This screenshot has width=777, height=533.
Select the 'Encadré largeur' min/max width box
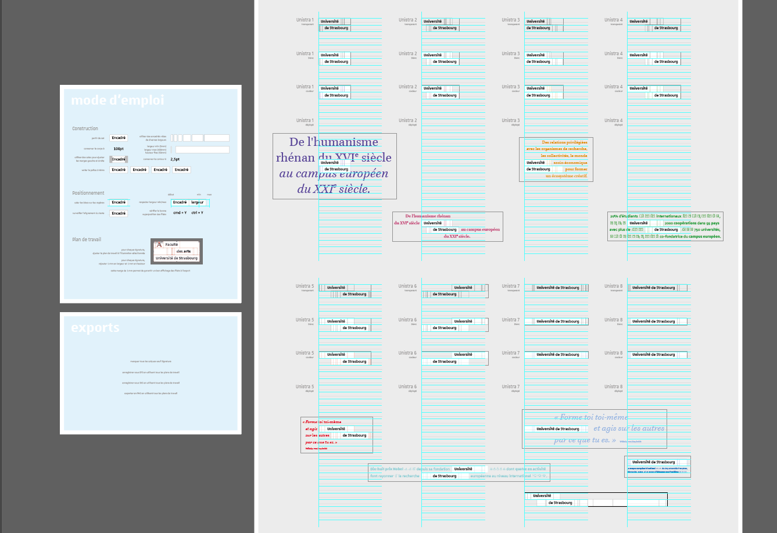(x=190, y=202)
